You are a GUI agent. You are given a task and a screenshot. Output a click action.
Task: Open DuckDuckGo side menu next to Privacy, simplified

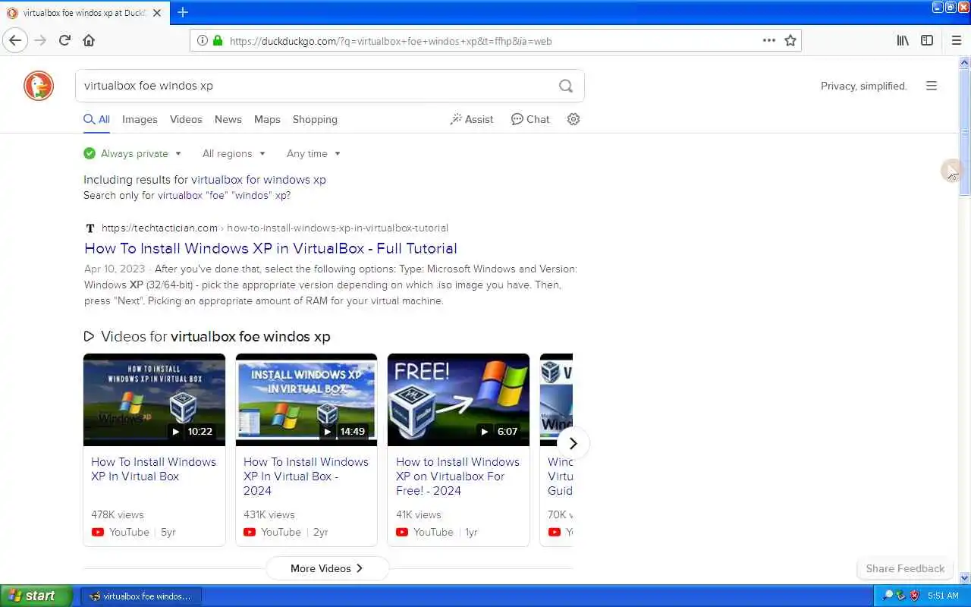[932, 86]
